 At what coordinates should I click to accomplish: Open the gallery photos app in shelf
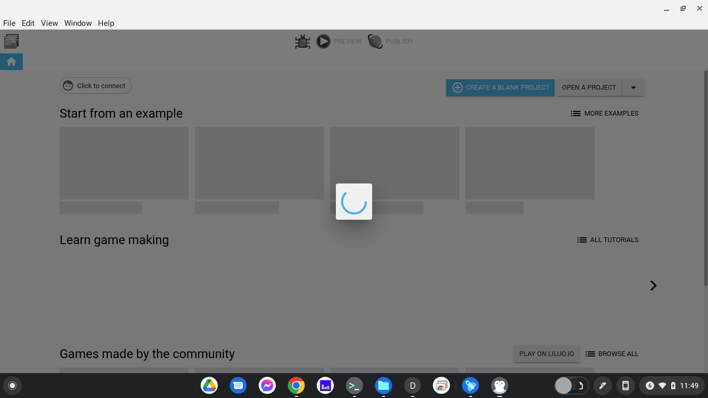tap(442, 386)
